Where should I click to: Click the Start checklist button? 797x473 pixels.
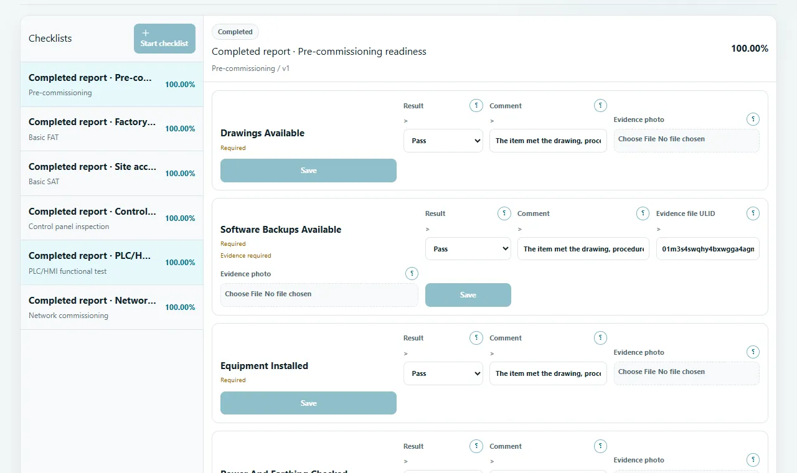[164, 39]
